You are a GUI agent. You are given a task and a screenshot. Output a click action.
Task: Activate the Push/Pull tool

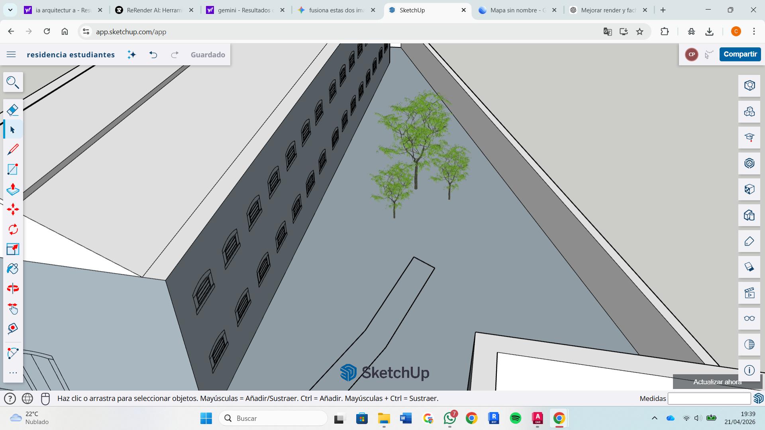click(13, 190)
